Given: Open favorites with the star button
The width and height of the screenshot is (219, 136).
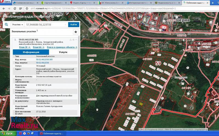Looking at the screenshot, I should 76,32.
